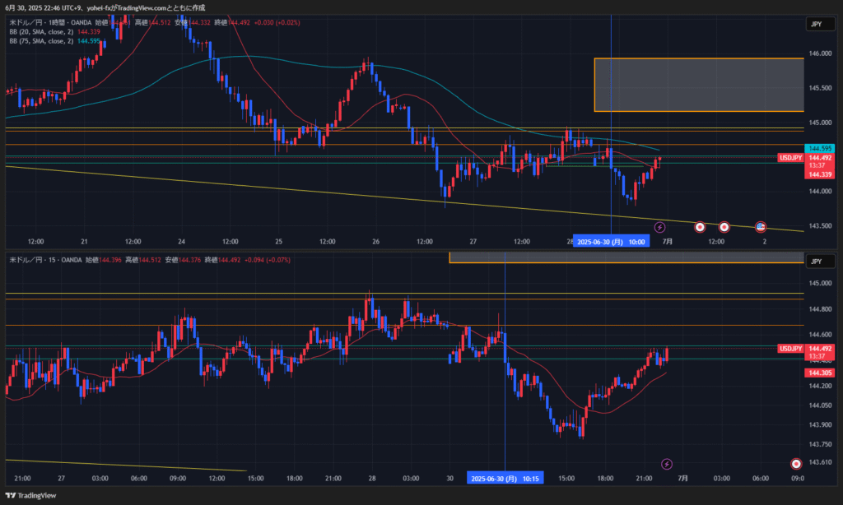This screenshot has width=843, height=505.
Task: Click the 144.600 price axis label
Action: (x=820, y=335)
